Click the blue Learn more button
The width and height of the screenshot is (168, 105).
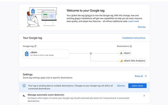tap(137, 86)
